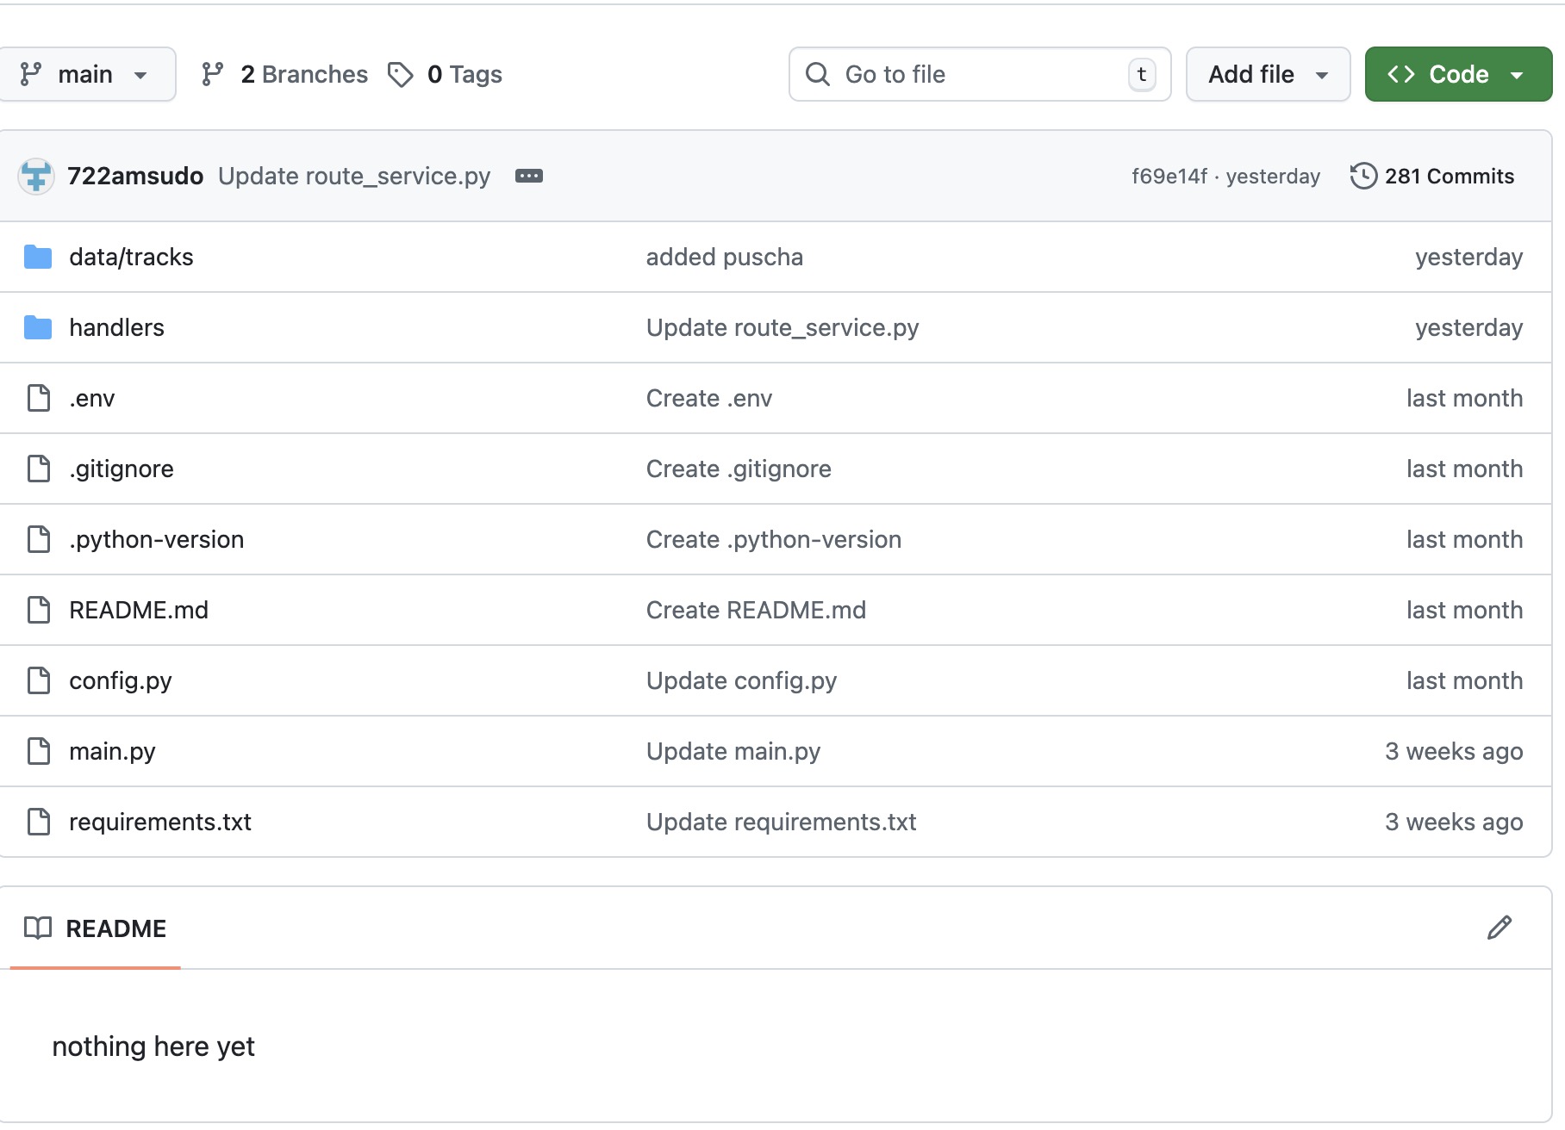Click the handlers folder icon
Image resolution: width=1565 pixels, height=1130 pixels.
coord(38,327)
